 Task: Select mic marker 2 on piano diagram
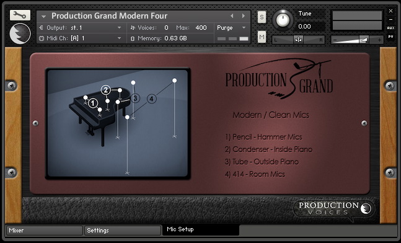click(105, 90)
